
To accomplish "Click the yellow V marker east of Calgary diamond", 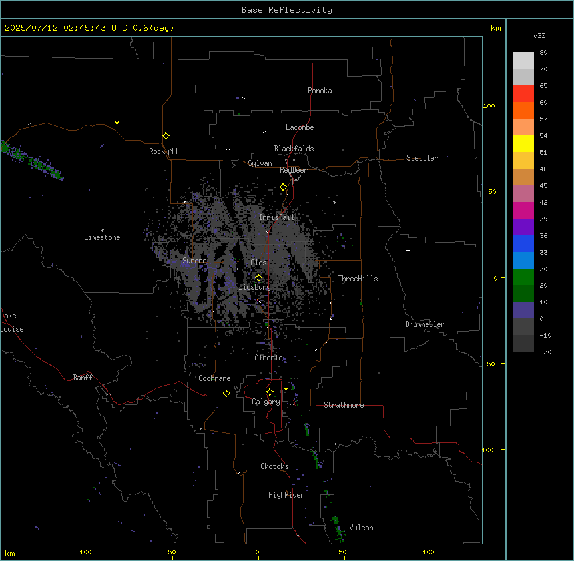I will pyautogui.click(x=286, y=389).
